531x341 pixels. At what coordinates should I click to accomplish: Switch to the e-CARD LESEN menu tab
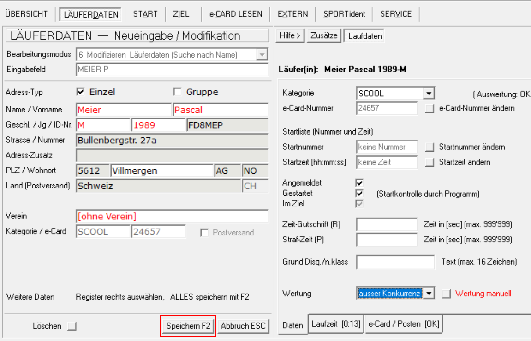click(x=236, y=14)
